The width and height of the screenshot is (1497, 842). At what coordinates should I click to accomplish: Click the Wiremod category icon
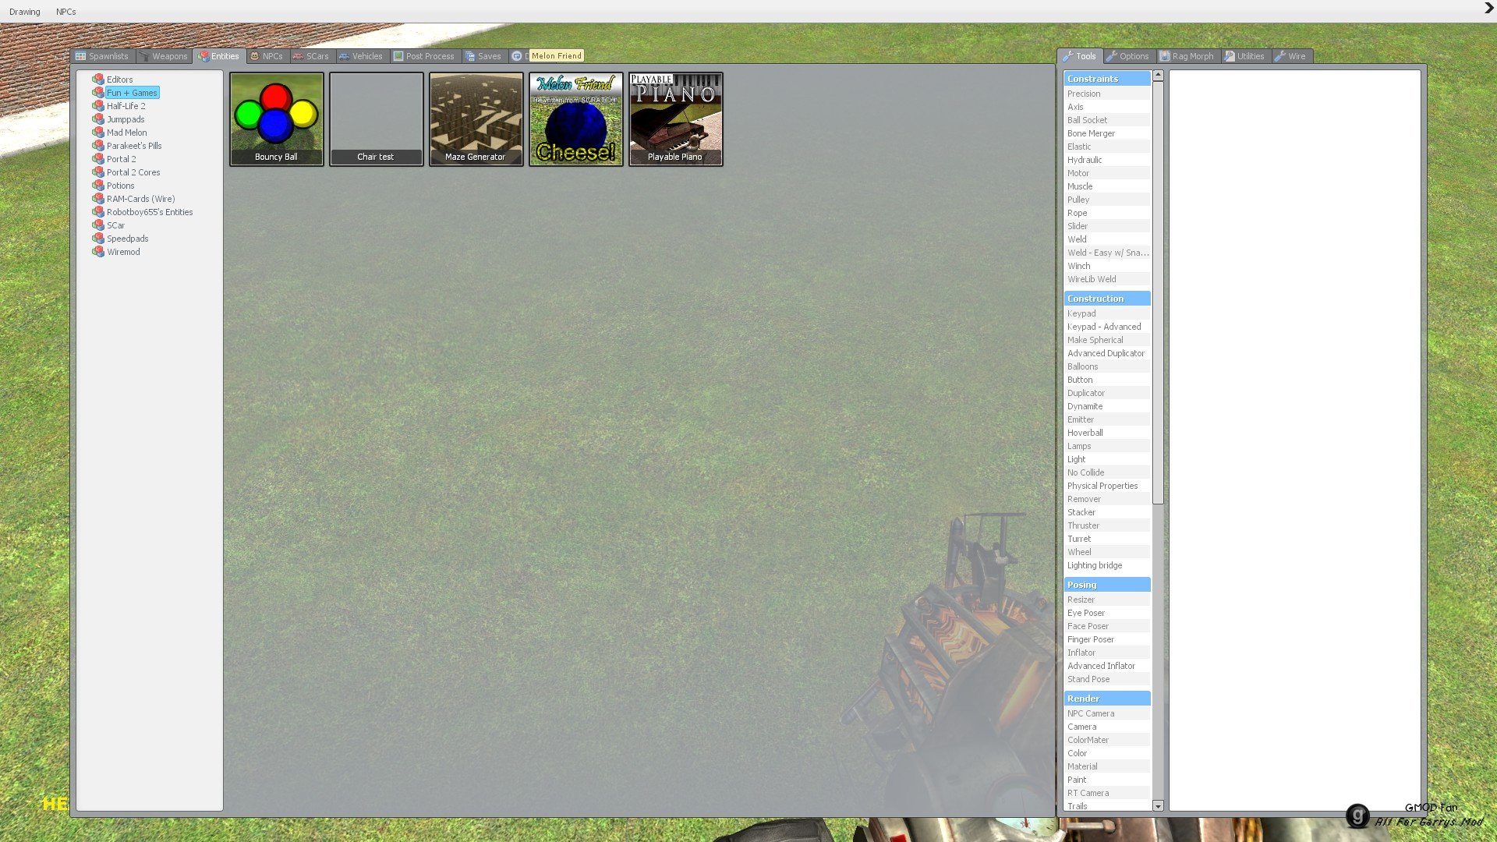click(x=98, y=252)
